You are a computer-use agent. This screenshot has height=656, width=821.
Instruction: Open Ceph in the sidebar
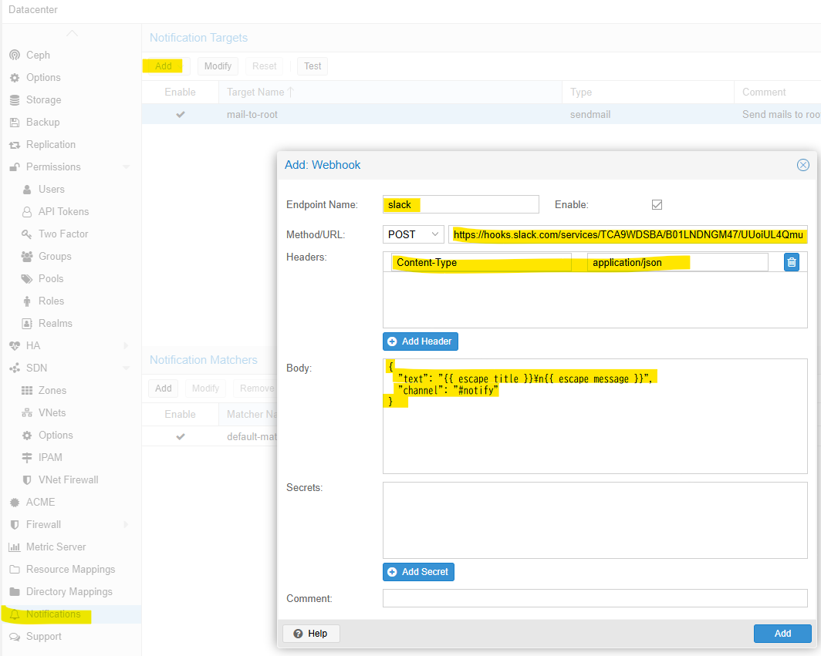tap(38, 55)
